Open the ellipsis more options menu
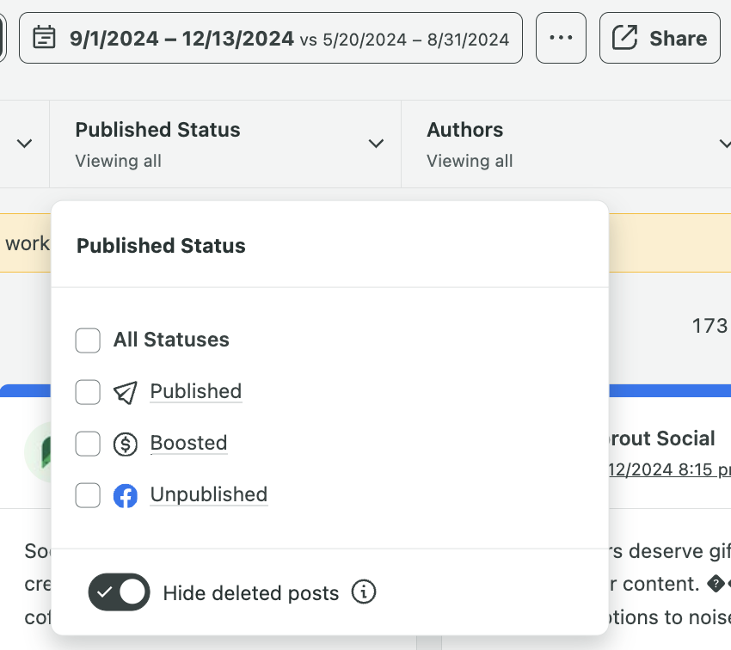 561,38
